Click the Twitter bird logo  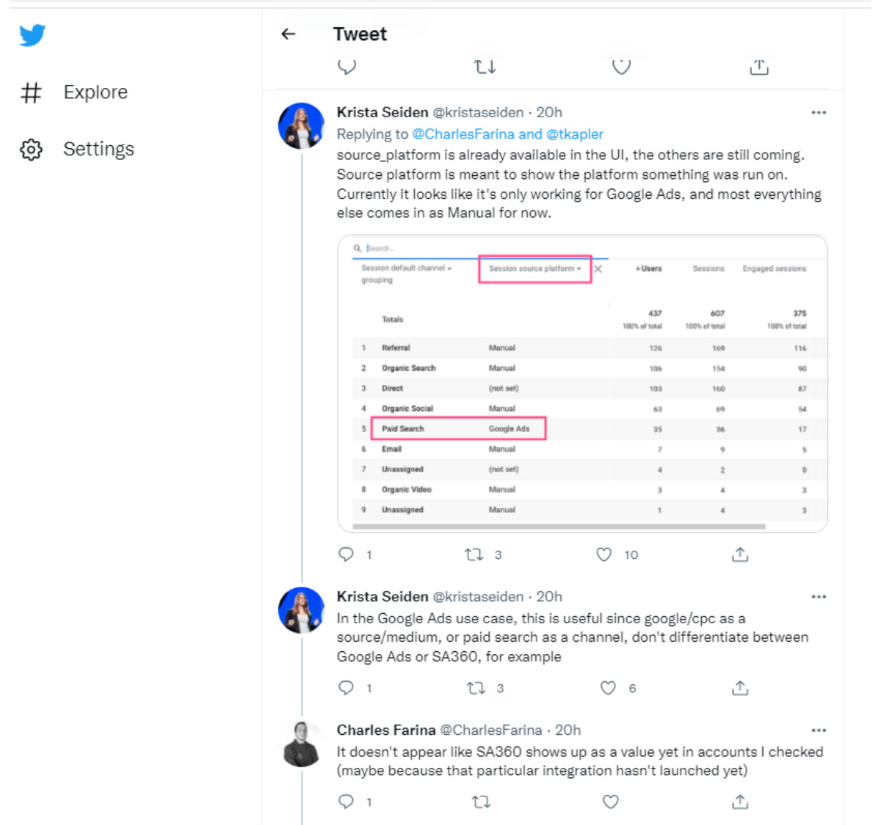pyautogui.click(x=32, y=35)
